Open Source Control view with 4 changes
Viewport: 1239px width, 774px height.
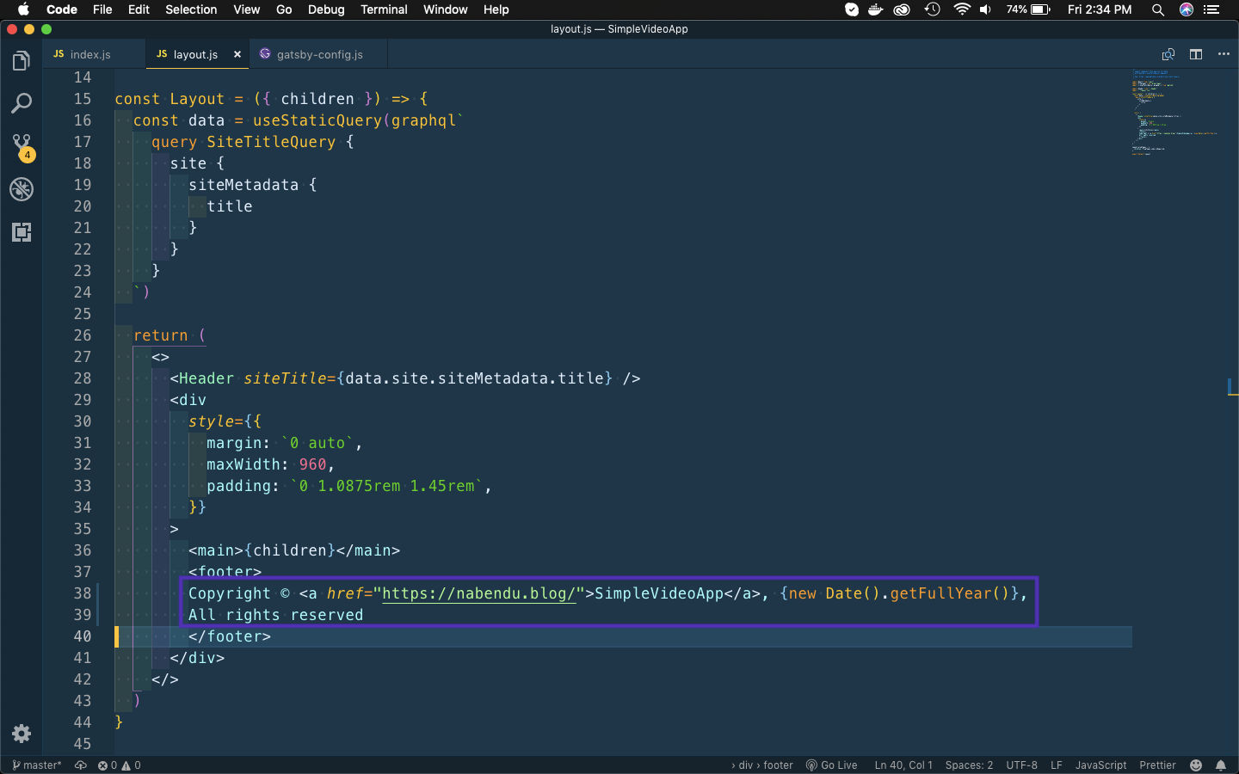click(22, 147)
